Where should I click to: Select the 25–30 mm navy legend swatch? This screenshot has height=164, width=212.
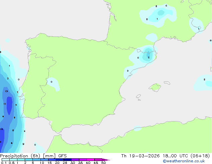click(x=68, y=160)
